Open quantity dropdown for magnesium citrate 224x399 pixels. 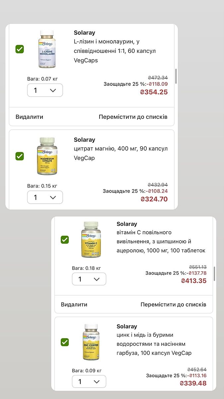[45, 198]
